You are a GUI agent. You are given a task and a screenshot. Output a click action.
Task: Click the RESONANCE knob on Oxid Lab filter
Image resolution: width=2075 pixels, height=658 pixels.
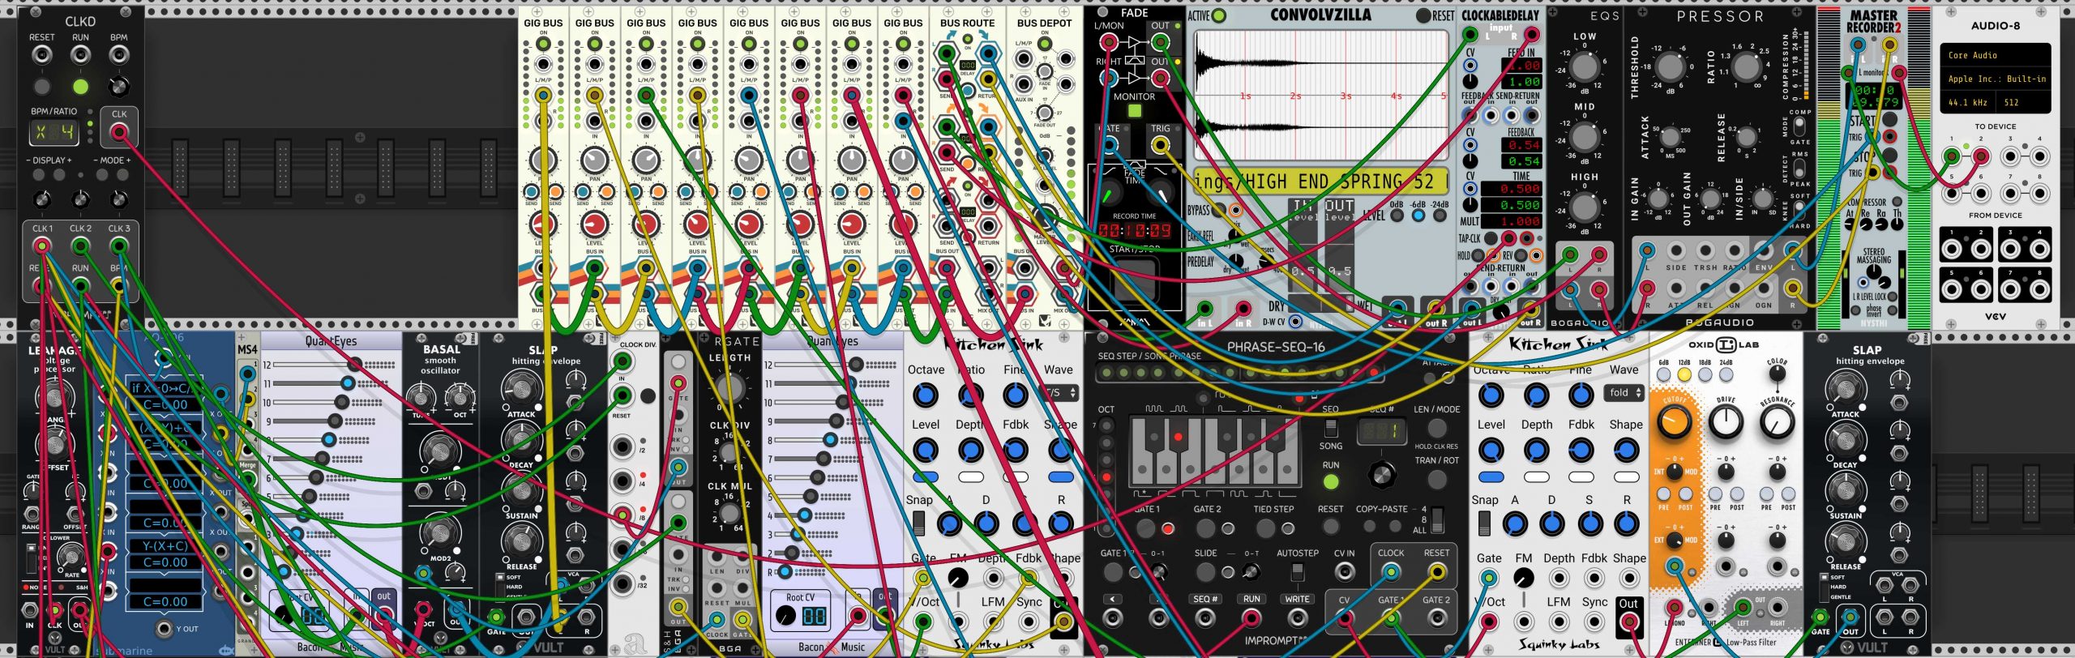(1777, 421)
